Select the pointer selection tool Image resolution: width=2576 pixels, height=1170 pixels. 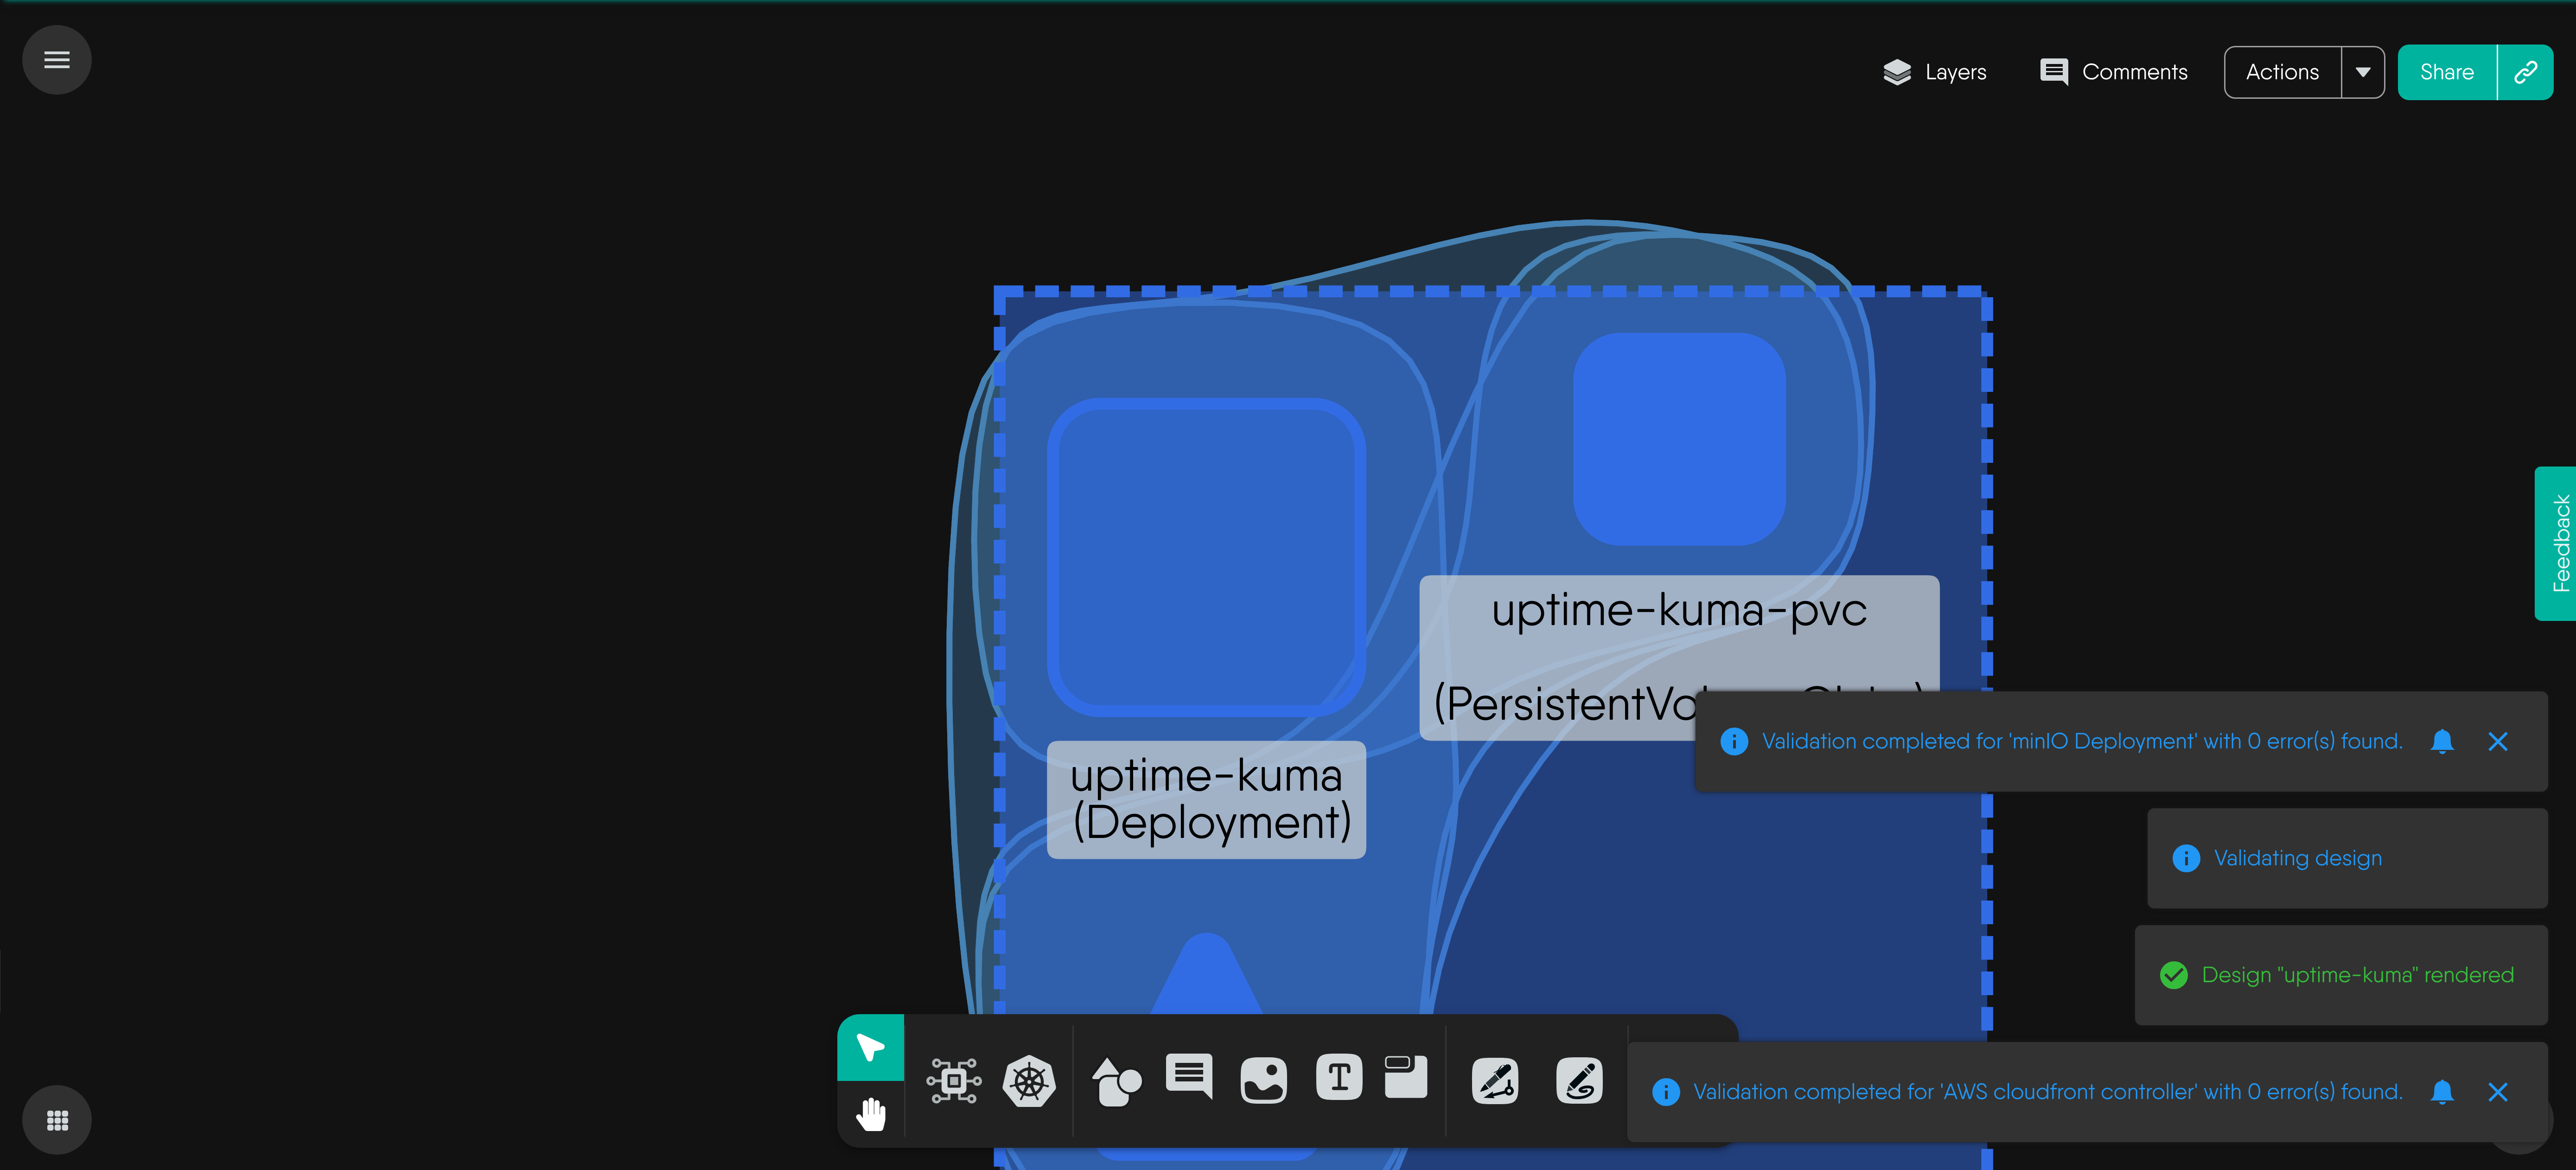(870, 1047)
